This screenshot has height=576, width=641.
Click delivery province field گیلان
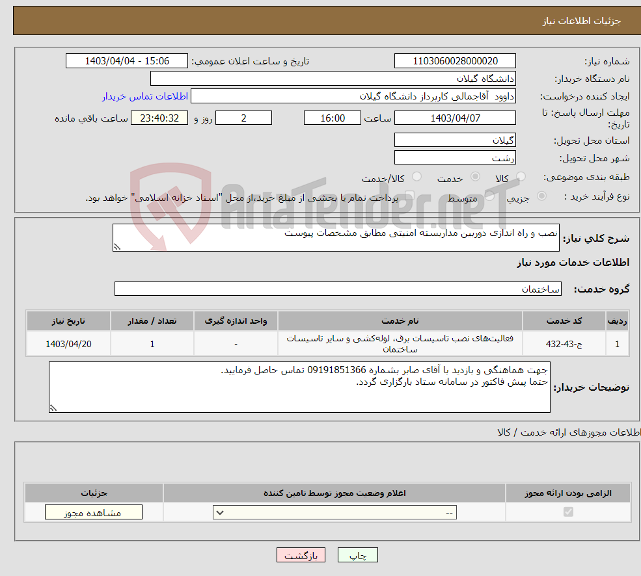tap(455, 140)
